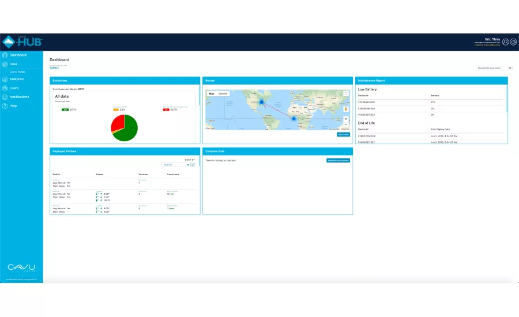Screen dimensions: 519x317
Task: Switch the map to Satellite view
Action: click(223, 93)
